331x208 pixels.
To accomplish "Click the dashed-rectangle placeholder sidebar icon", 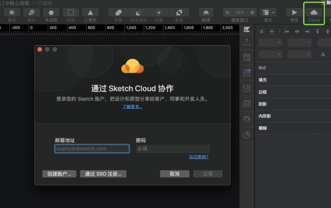I will [247, 88].
